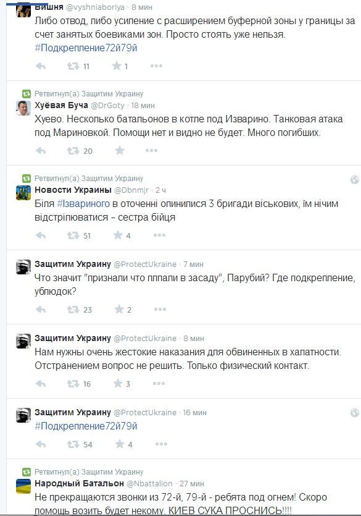Favorite the tweet by Хуёвая Буча
The height and width of the screenshot is (516, 361).
coord(120,151)
